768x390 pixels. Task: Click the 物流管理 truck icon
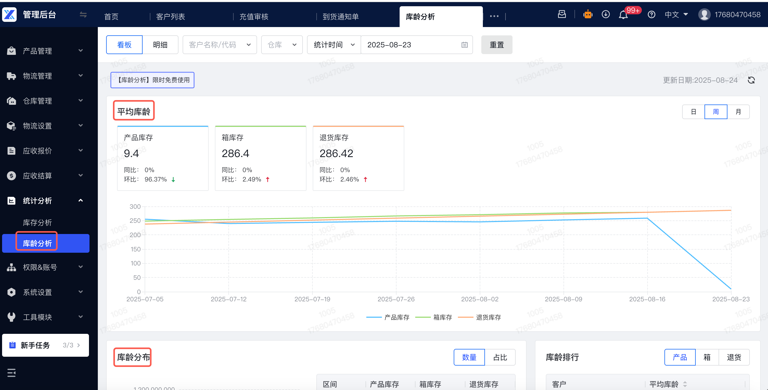(11, 76)
